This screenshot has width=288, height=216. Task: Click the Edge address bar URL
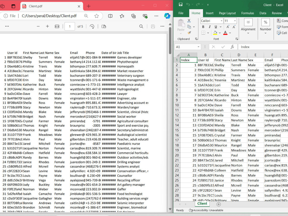(x=49, y=16)
